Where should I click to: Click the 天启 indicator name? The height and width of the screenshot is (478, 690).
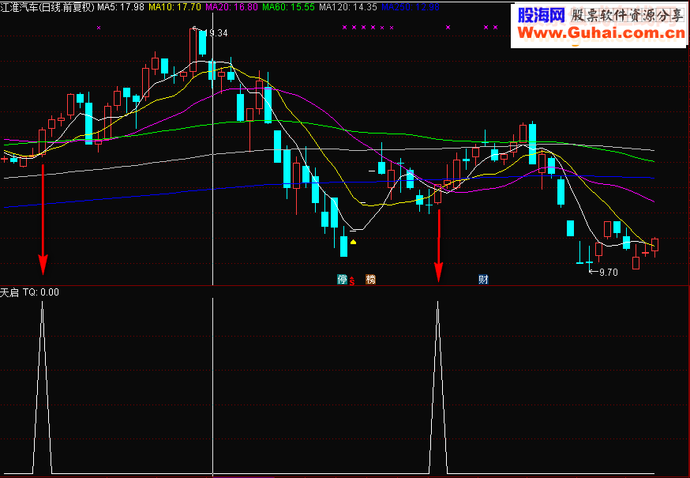[9, 292]
